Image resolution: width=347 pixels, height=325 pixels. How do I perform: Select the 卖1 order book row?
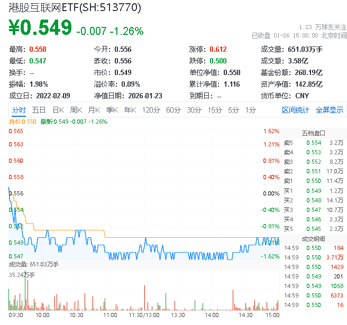(x=313, y=181)
